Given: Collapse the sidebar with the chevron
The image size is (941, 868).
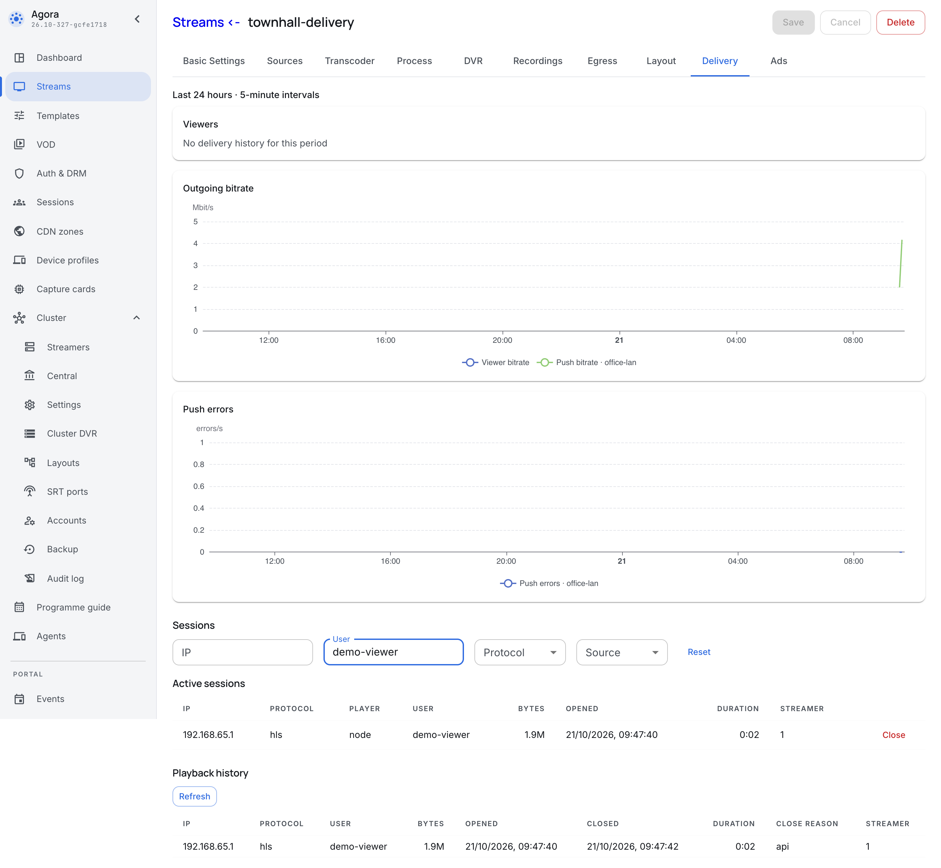Looking at the screenshot, I should [x=137, y=19].
